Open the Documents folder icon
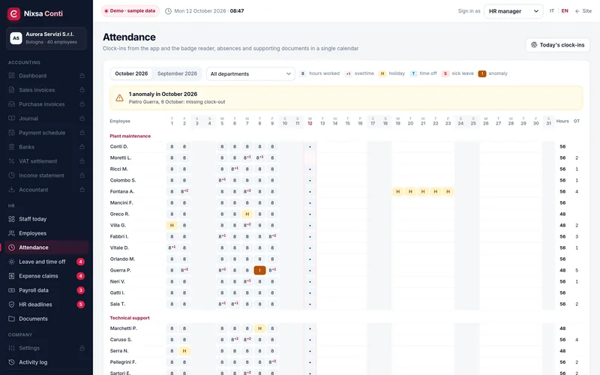 coord(11,319)
